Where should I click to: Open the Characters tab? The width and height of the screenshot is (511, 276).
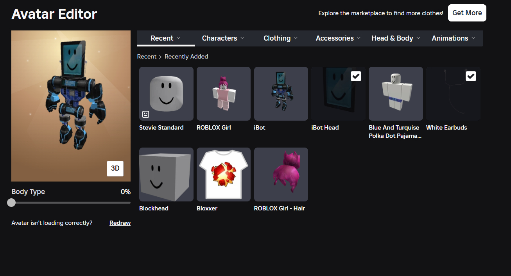[x=223, y=38]
